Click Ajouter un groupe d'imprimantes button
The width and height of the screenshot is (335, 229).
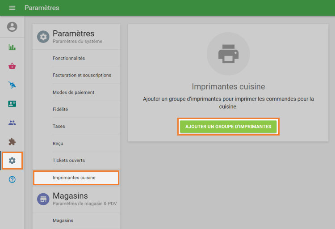coord(228,127)
